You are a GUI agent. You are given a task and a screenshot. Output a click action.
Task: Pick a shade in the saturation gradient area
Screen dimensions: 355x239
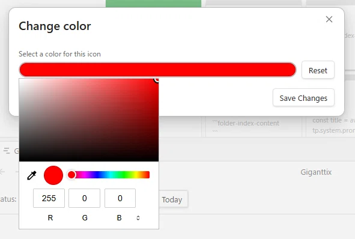(89, 120)
